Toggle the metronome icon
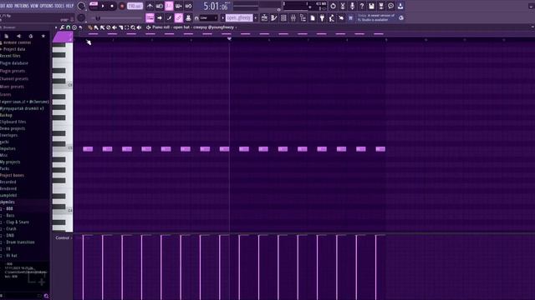Image resolution: width=535 pixels, height=300 pixels. pos(150,6)
